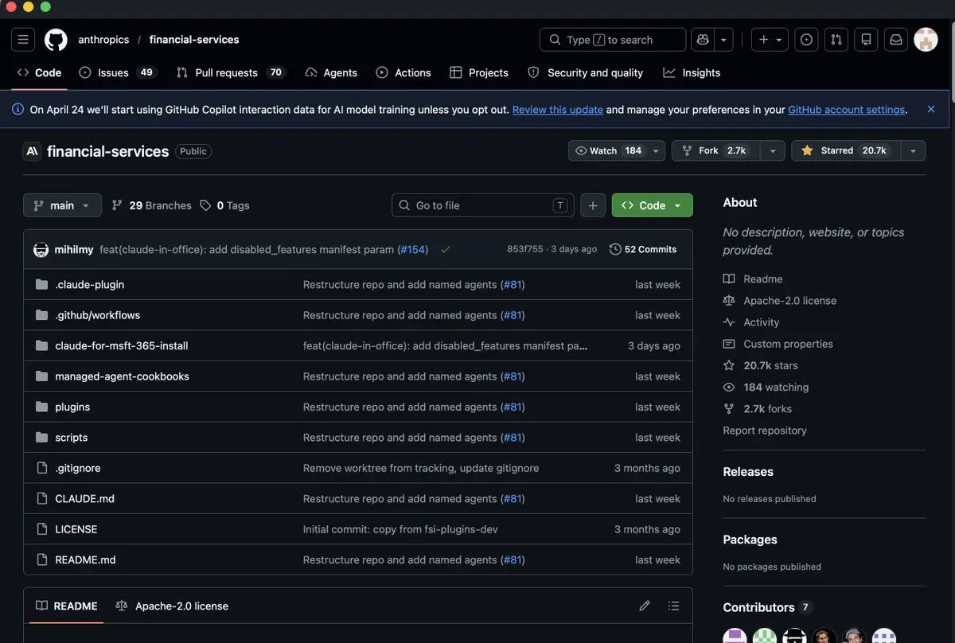Open the Apache-2.0 license sidebar link
This screenshot has width=955, height=643.
coord(780,301)
